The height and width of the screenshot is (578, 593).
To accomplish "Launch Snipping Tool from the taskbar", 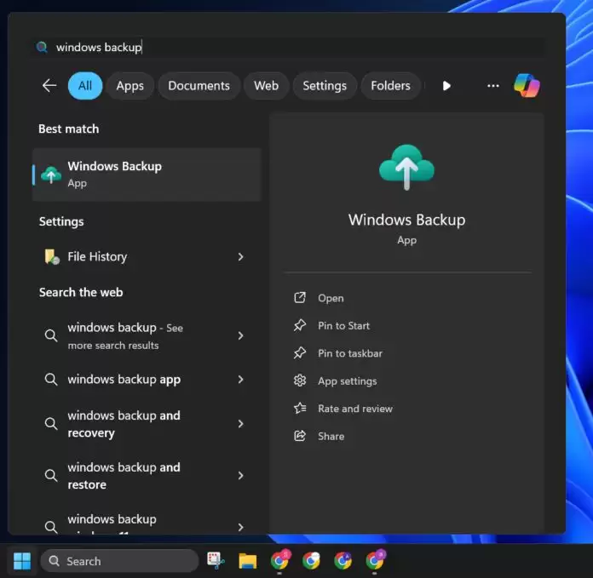I will click(x=216, y=561).
